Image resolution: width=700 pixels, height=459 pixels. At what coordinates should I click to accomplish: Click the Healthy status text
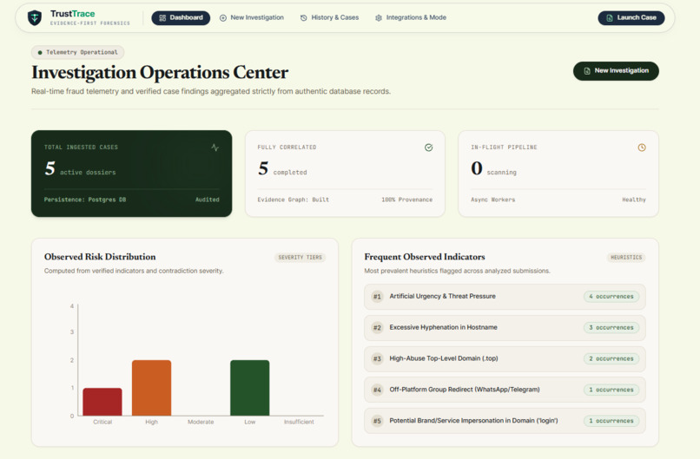pos(634,200)
